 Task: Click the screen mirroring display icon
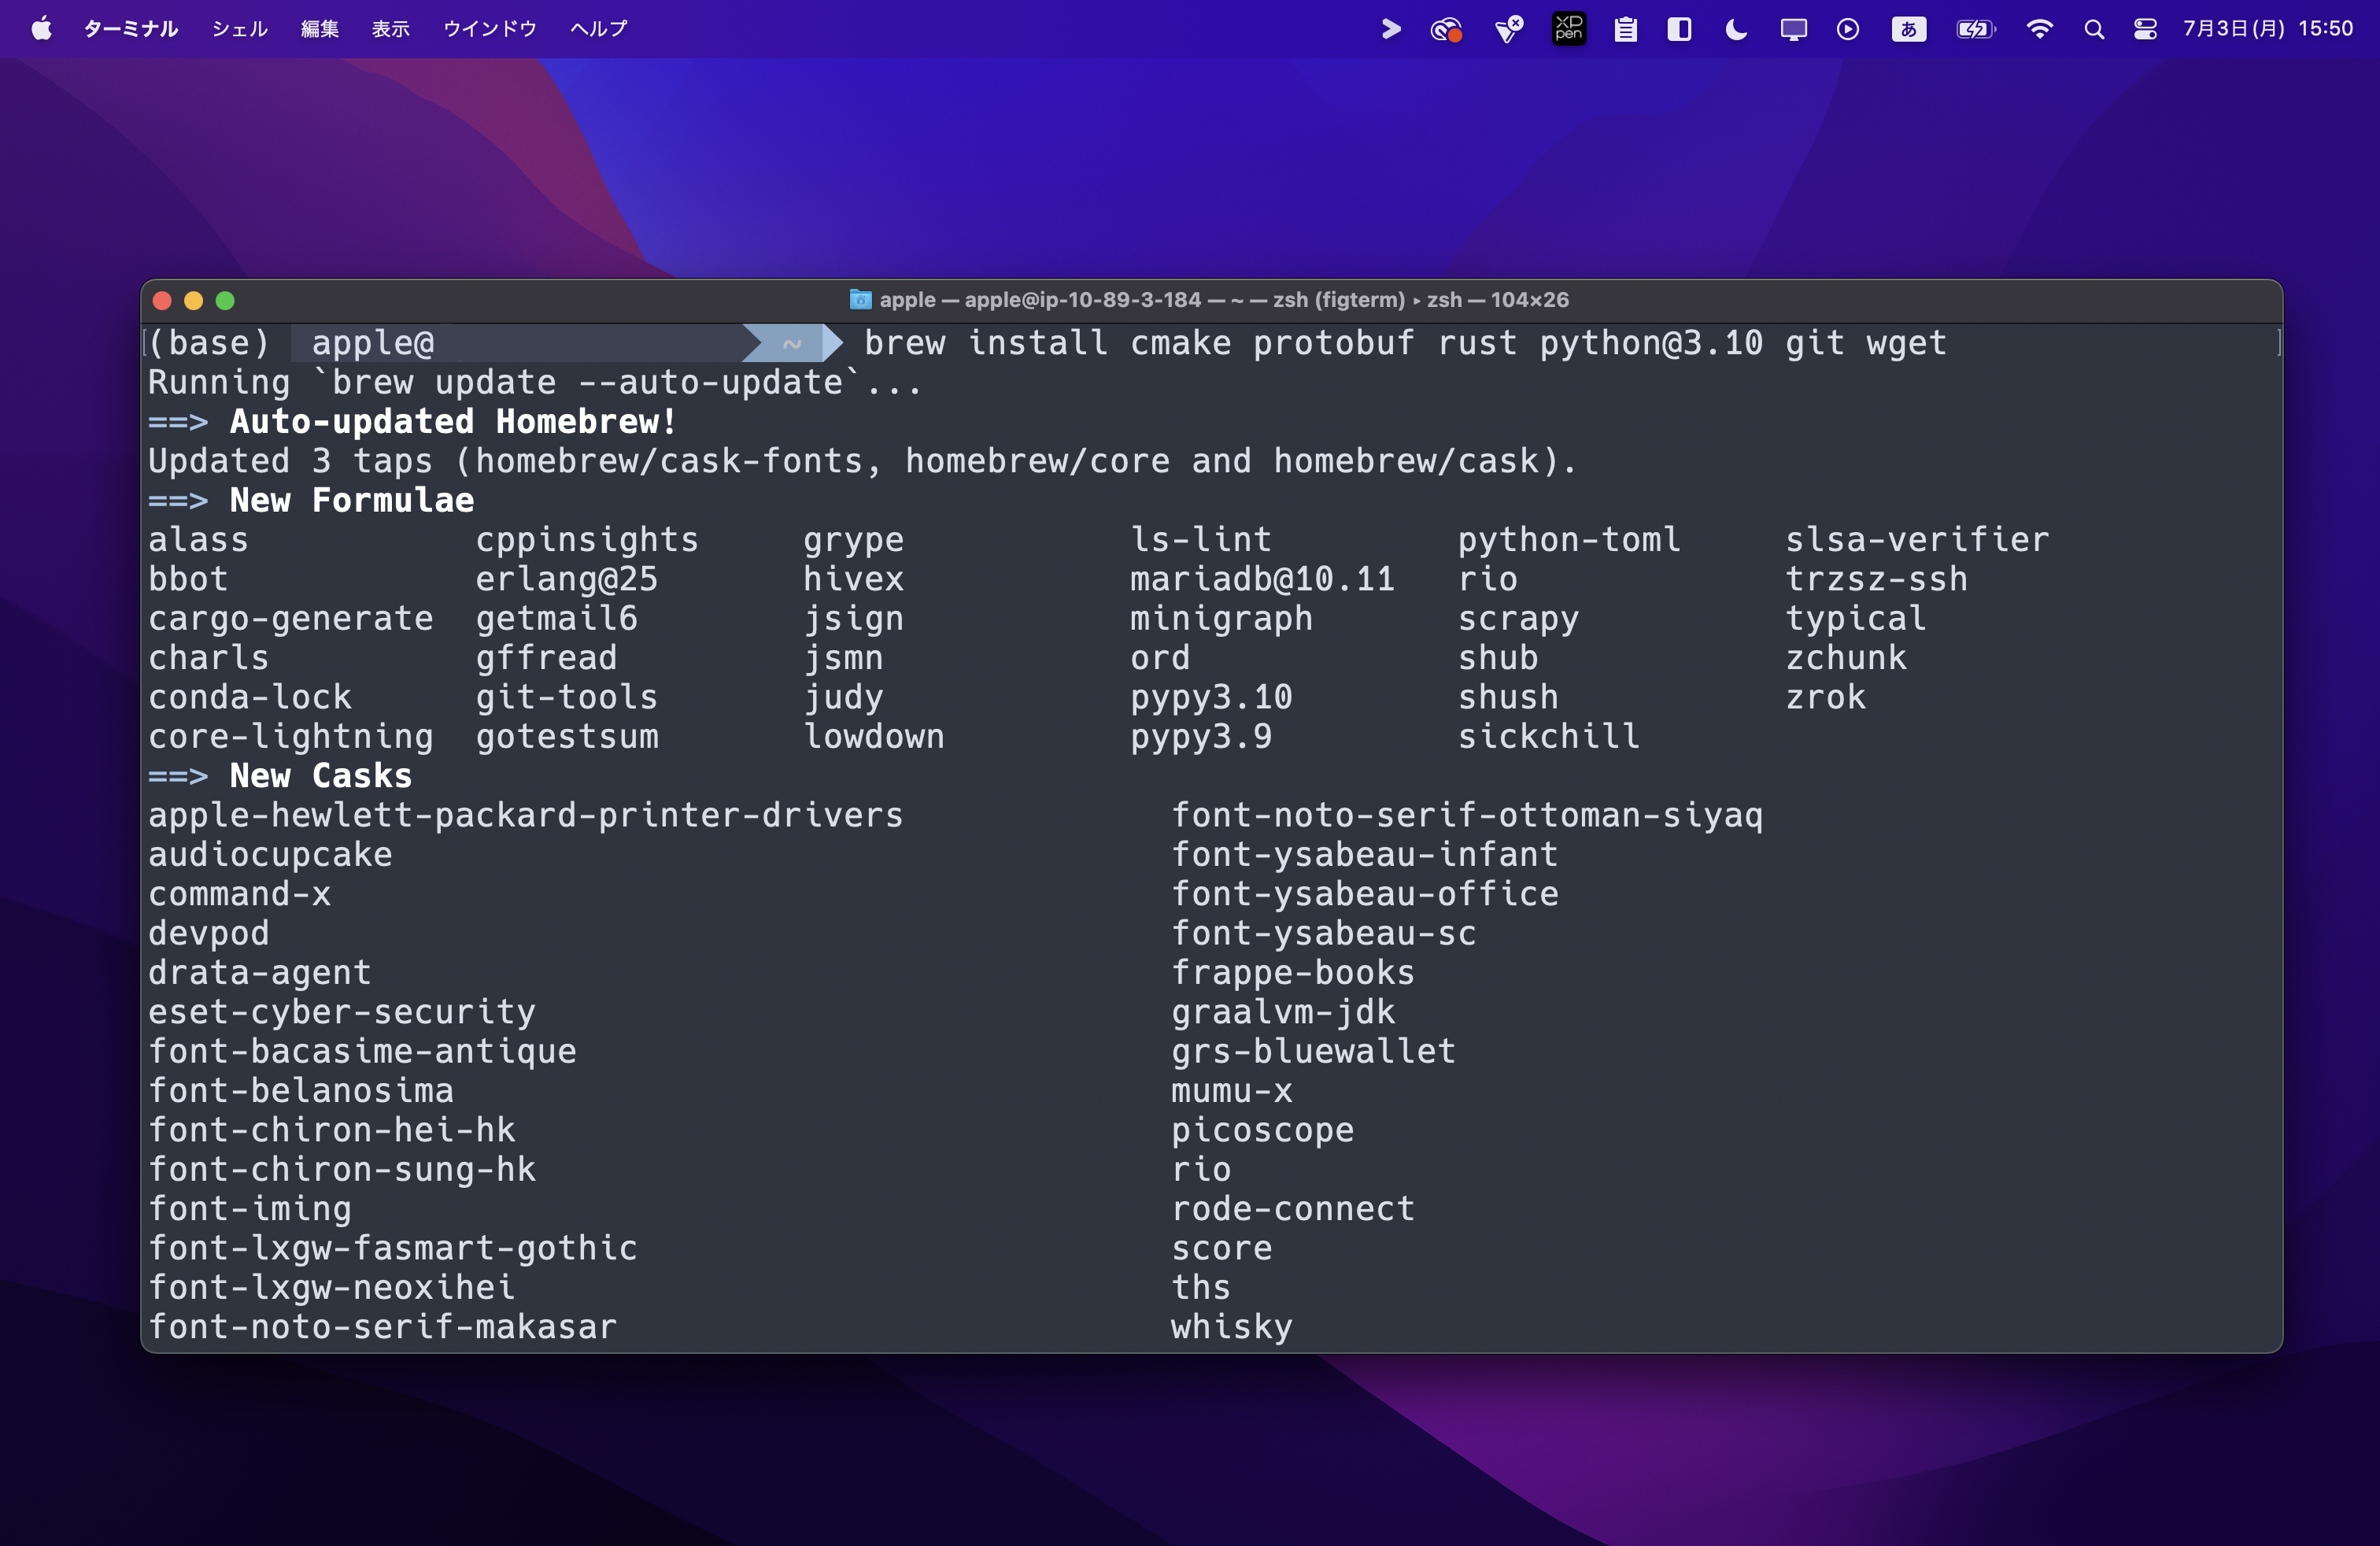tap(1793, 29)
